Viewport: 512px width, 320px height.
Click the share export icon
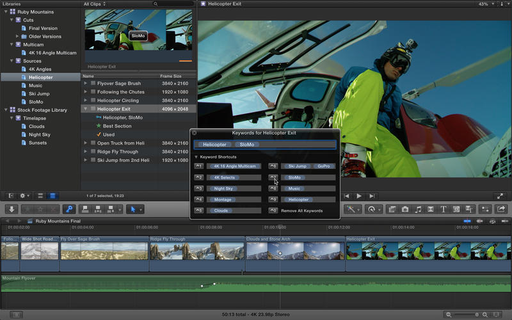click(x=500, y=209)
